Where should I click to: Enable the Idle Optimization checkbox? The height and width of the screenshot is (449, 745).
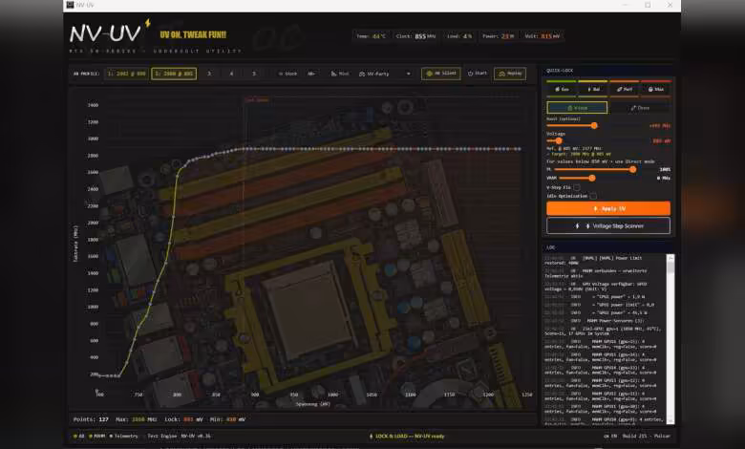593,196
